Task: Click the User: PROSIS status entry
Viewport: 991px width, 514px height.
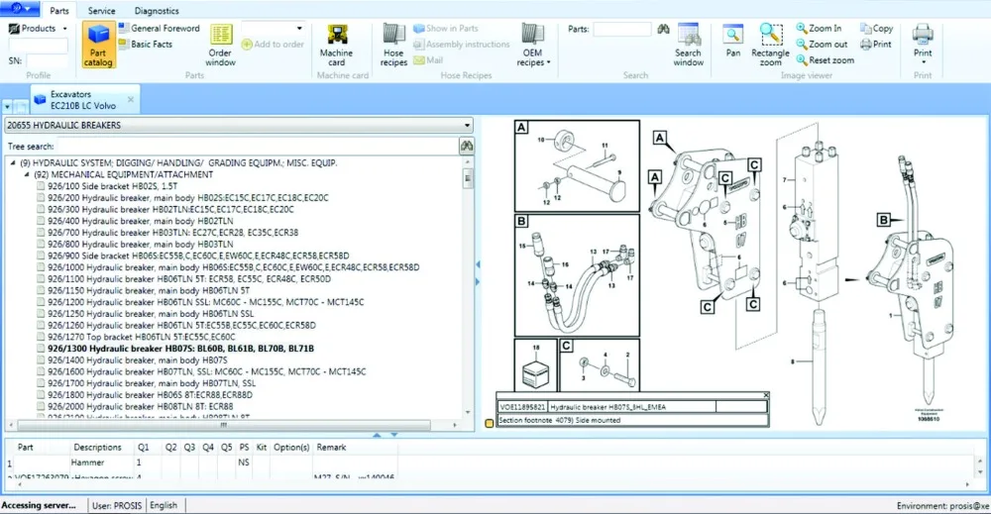Action: click(117, 505)
